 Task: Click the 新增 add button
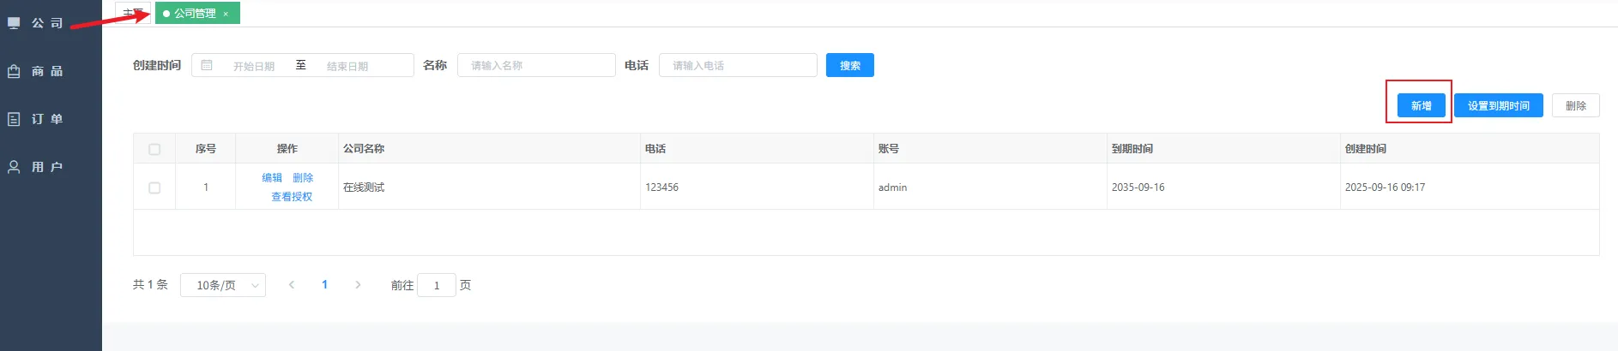[1421, 105]
